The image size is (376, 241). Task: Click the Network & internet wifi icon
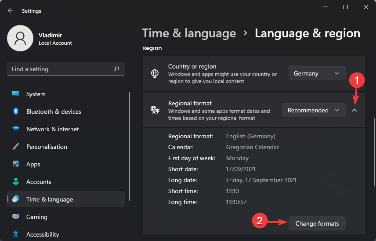pyautogui.click(x=16, y=129)
